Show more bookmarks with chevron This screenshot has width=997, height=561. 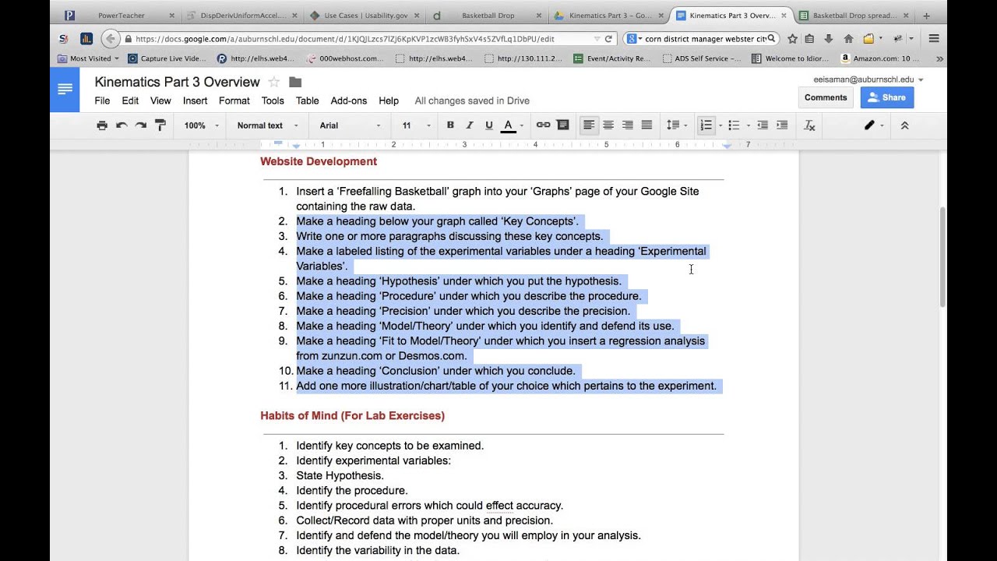tap(939, 58)
